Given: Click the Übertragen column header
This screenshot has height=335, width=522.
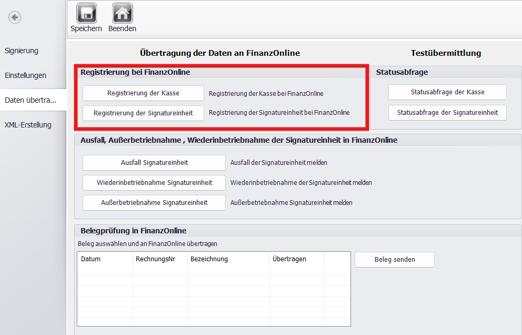Looking at the screenshot, I should [297, 259].
